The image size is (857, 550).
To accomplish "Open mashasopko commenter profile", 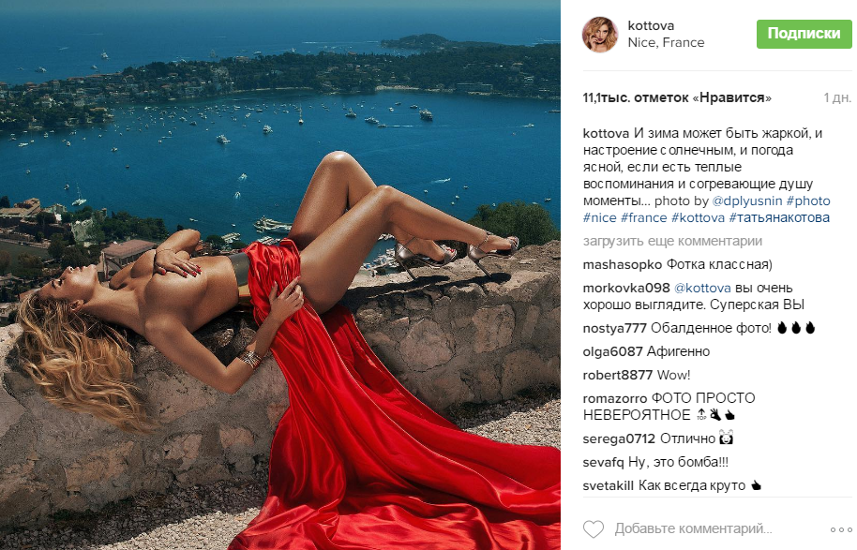I will coord(622,265).
